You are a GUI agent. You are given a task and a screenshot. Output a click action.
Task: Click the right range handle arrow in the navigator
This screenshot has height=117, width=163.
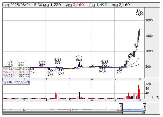point(144,107)
